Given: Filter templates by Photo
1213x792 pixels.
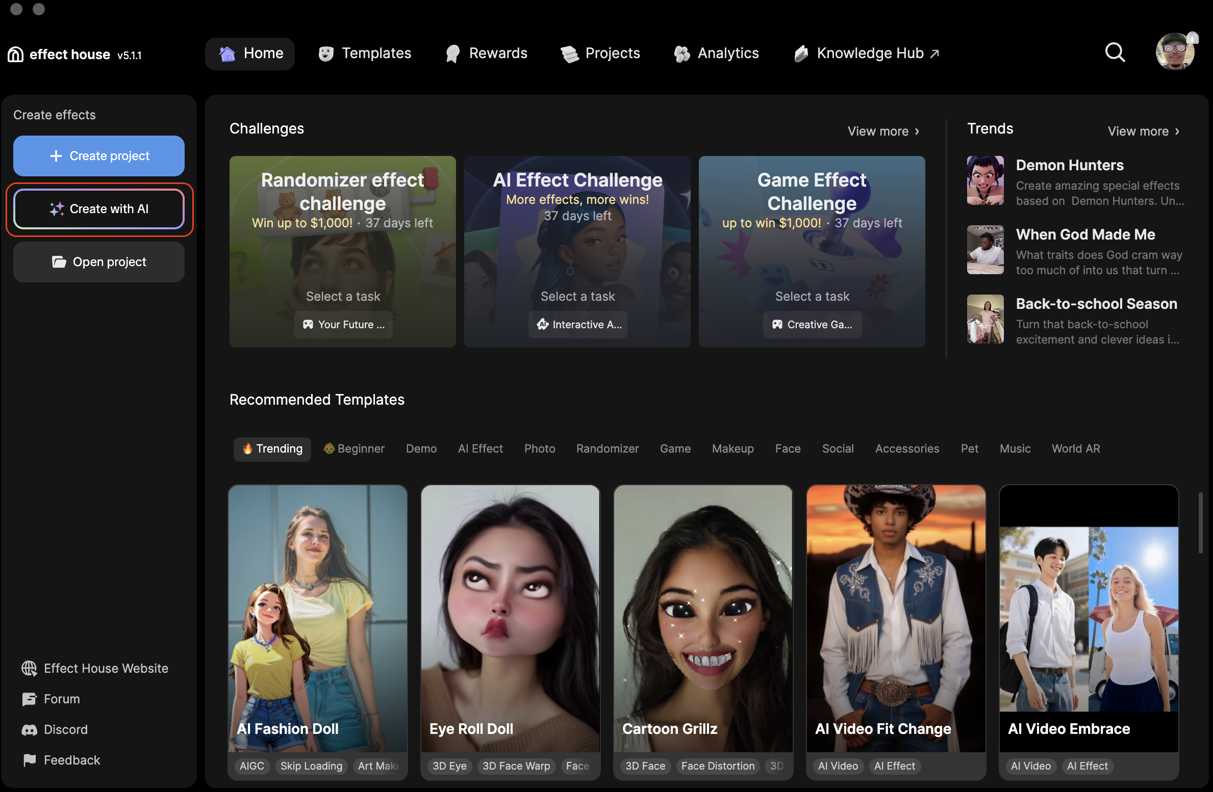Looking at the screenshot, I should (540, 448).
